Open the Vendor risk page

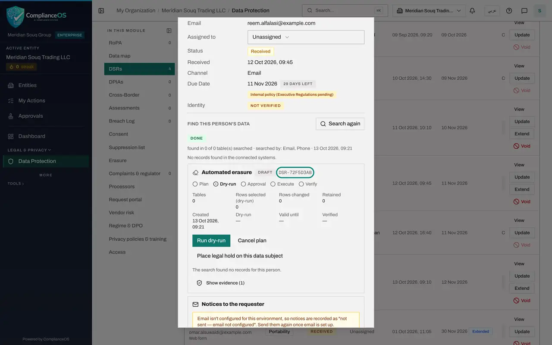coord(139,213)
